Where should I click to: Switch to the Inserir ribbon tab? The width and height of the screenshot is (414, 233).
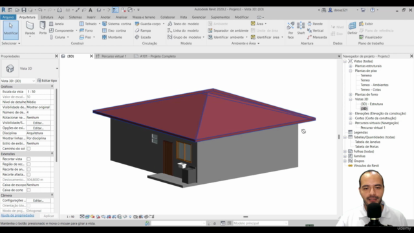click(91, 17)
